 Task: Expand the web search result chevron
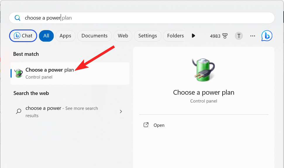click(121, 111)
